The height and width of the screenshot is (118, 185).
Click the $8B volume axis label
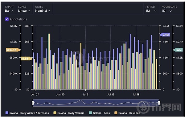pyautogui.click(x=27, y=26)
